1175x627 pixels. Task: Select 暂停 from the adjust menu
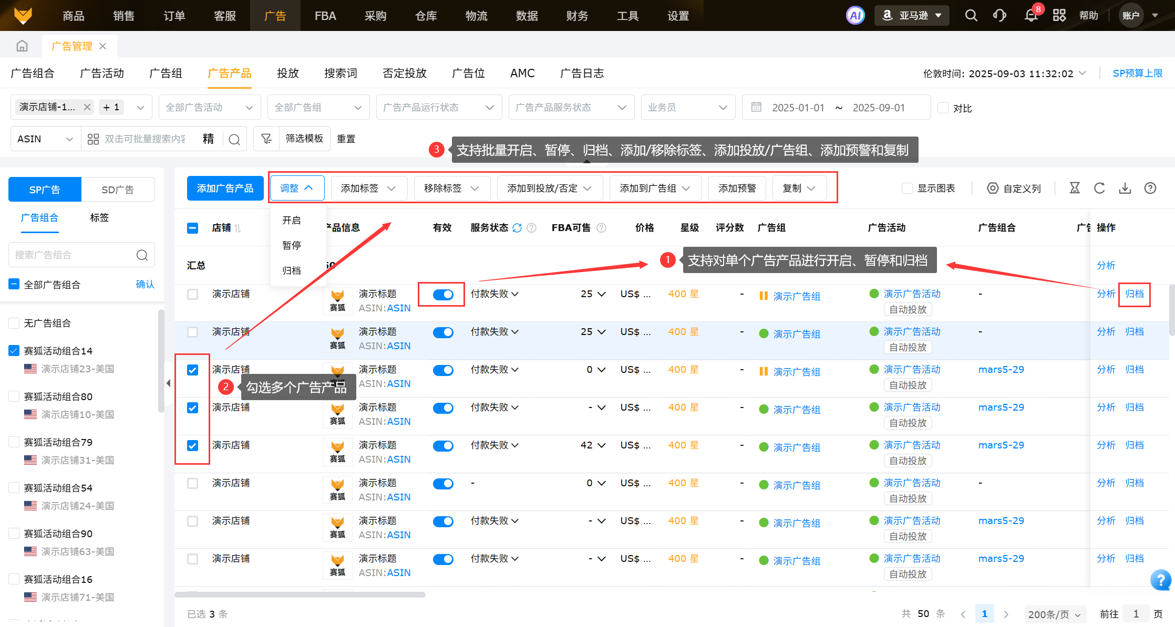click(x=292, y=245)
